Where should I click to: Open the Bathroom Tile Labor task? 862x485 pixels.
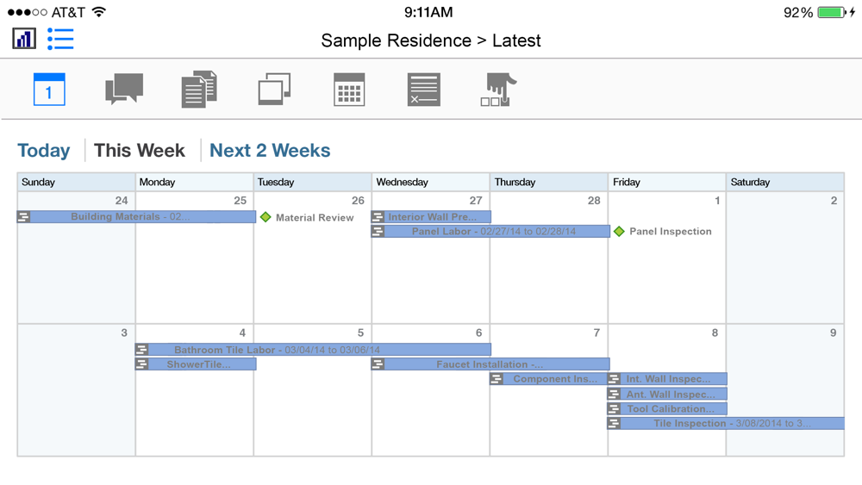(314, 350)
